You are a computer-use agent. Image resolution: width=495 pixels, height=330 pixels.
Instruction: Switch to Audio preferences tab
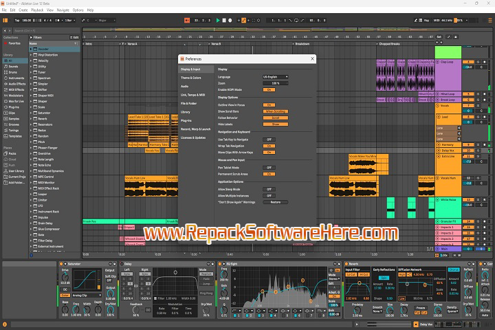point(185,86)
